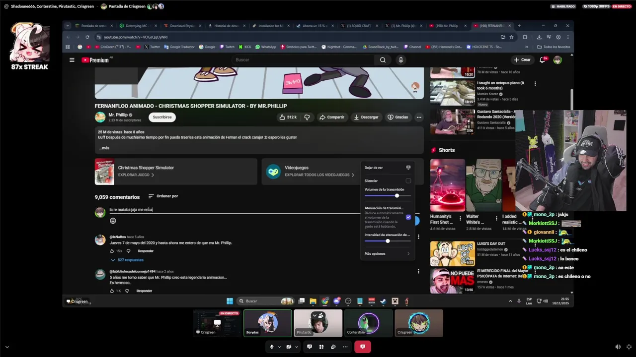Open the YouTube hamburger guide menu

coord(72,60)
